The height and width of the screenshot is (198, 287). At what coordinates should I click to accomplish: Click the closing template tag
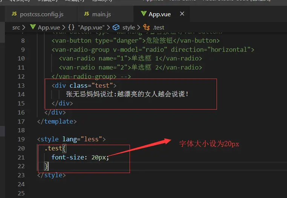pyautogui.click(x=57, y=121)
